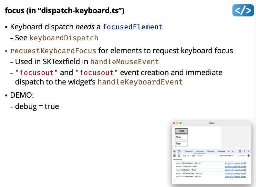The width and height of the screenshot is (256, 187).
Task: Click the console Filter input field
Action: (207, 155)
